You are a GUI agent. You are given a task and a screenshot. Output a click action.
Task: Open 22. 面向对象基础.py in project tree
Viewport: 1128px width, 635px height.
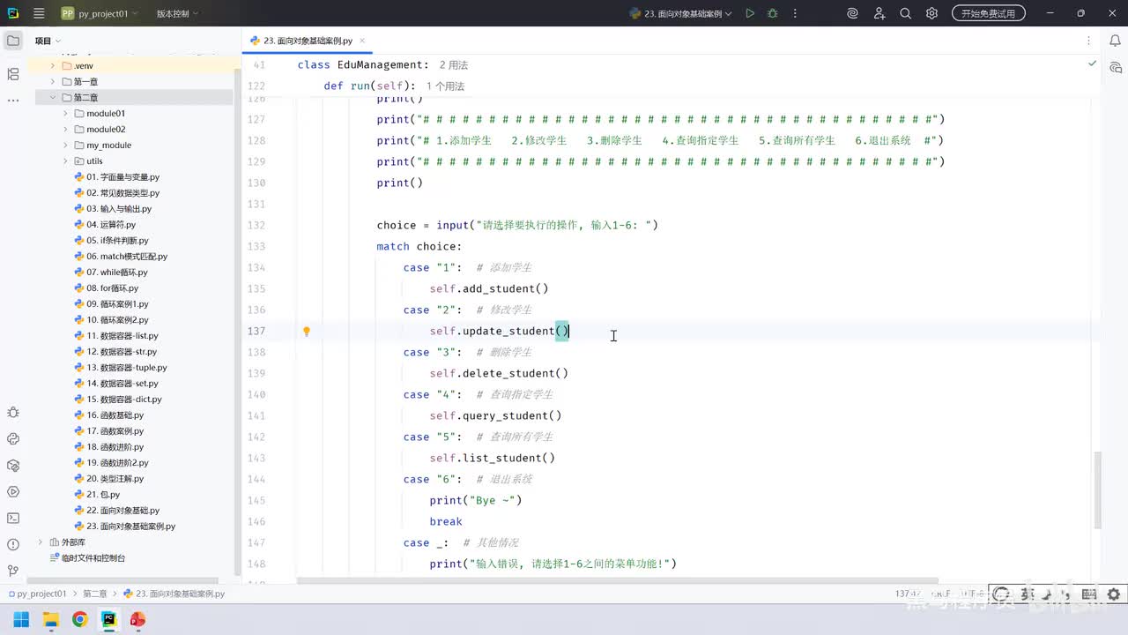pos(122,511)
